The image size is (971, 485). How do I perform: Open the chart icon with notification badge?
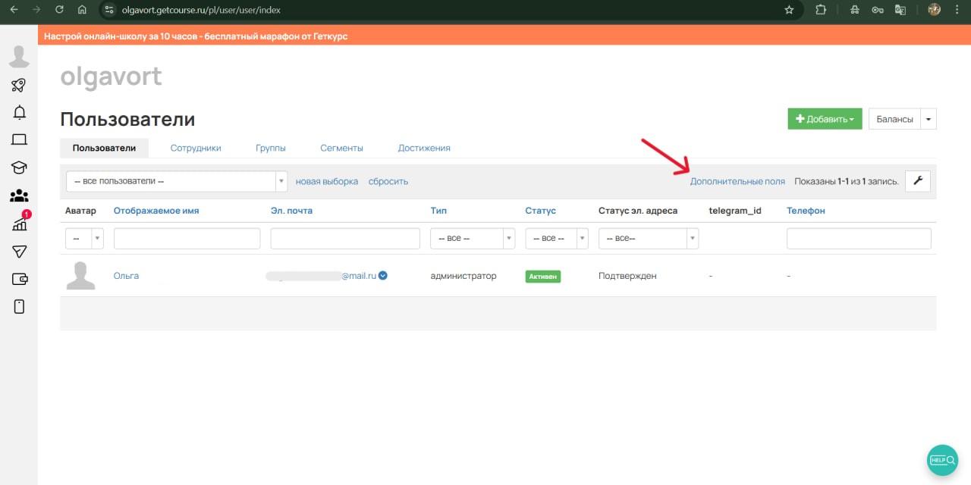(x=20, y=224)
